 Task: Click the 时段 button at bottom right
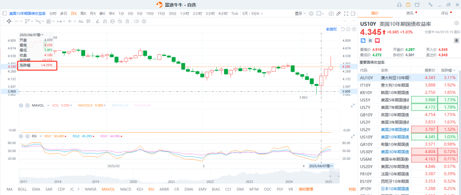pos(352,189)
